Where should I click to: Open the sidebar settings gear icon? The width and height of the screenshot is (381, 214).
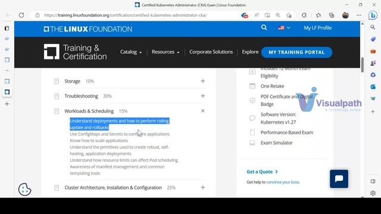coord(373,193)
